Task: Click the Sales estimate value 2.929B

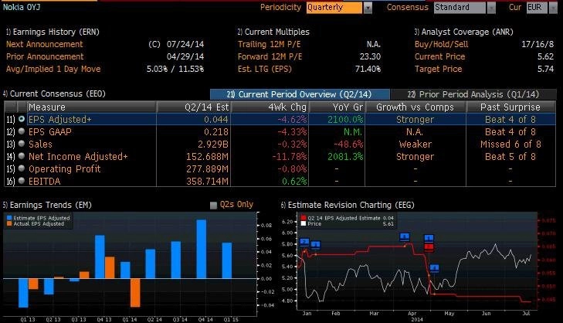Action: coord(213,144)
